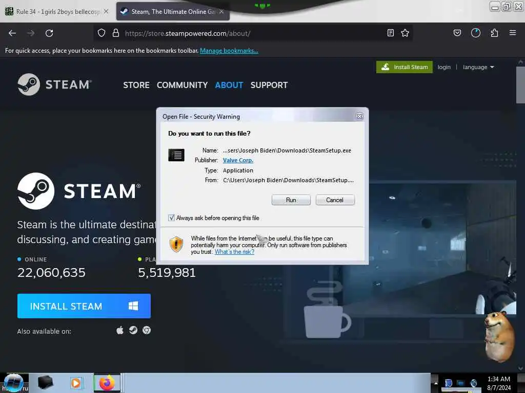This screenshot has height=393, width=525.
Task: Click Cancel in the security dialog
Action: 335,200
